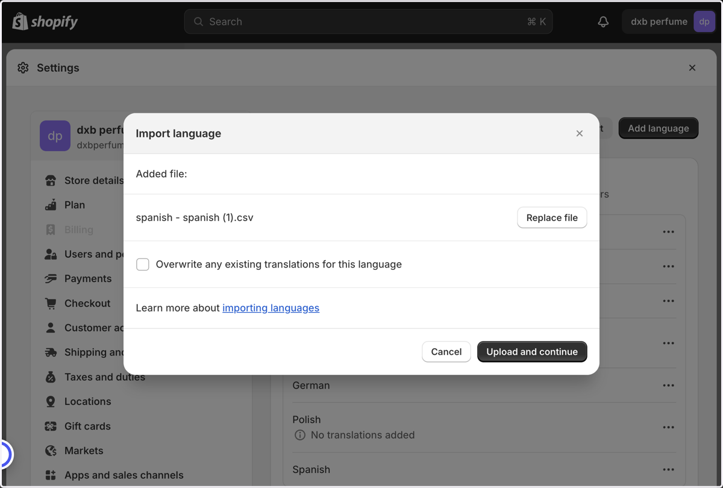
Task: Open the Polish language three-dot menu
Action: 668,427
